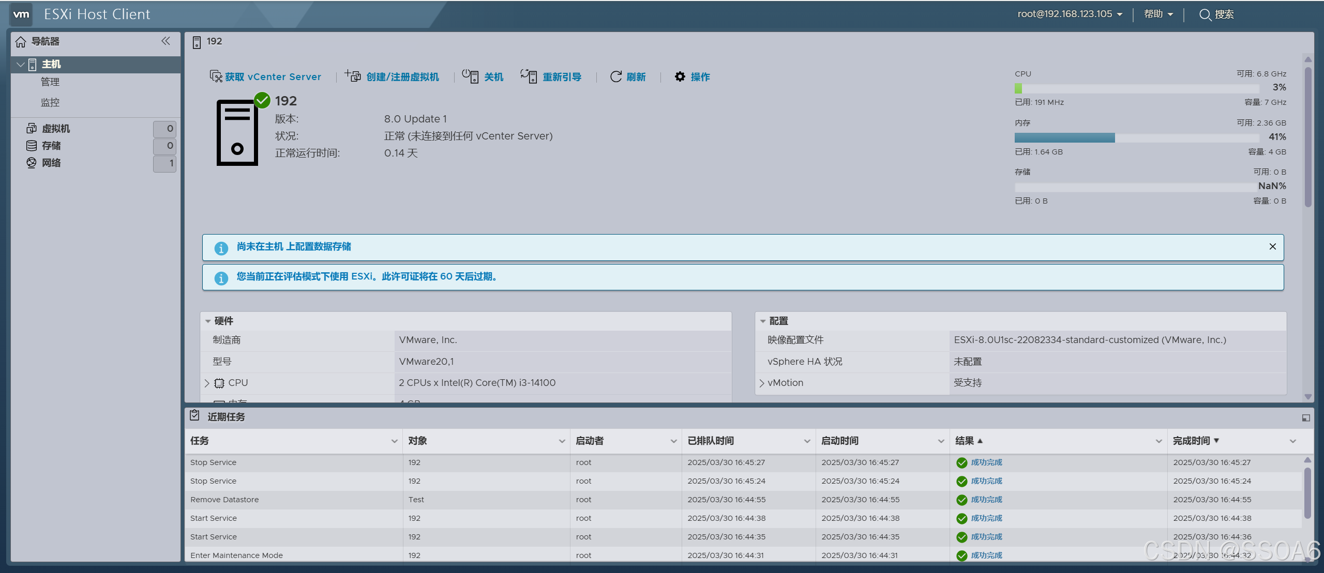This screenshot has width=1324, height=573.
Task: Open Task column header dropdown
Action: tap(394, 441)
